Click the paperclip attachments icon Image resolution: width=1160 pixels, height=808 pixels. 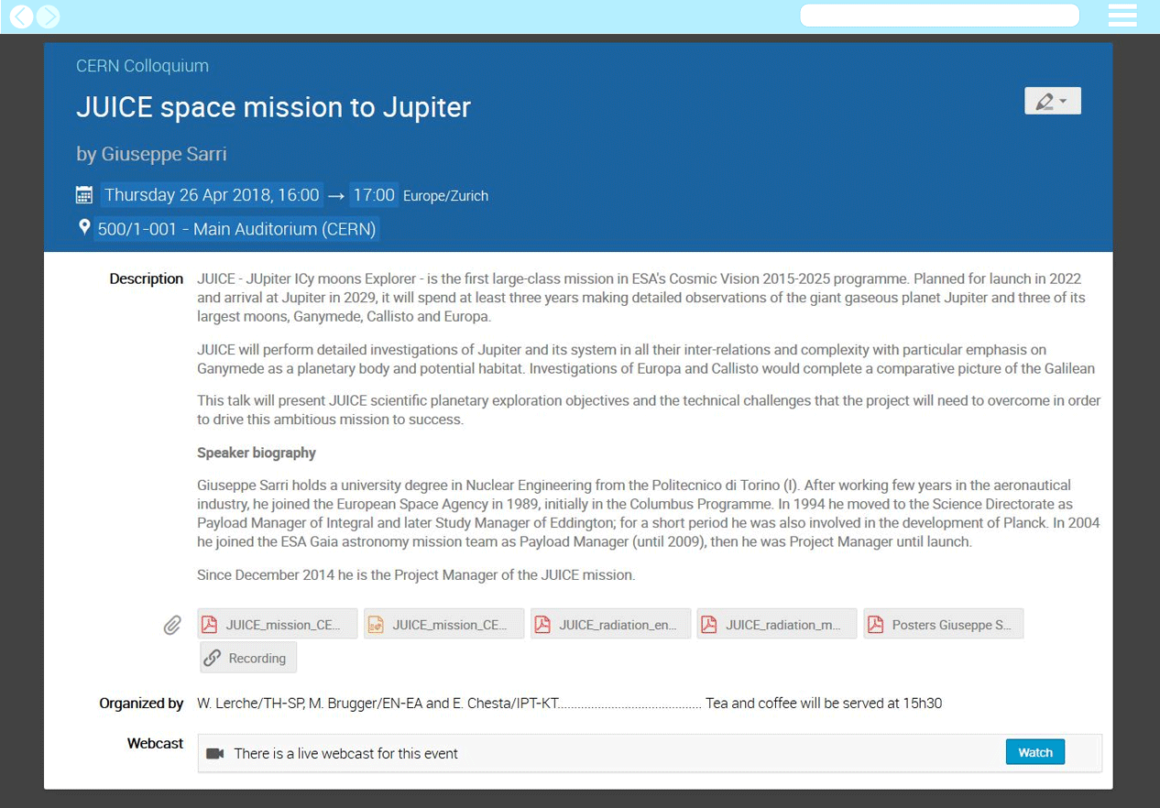[x=172, y=625]
